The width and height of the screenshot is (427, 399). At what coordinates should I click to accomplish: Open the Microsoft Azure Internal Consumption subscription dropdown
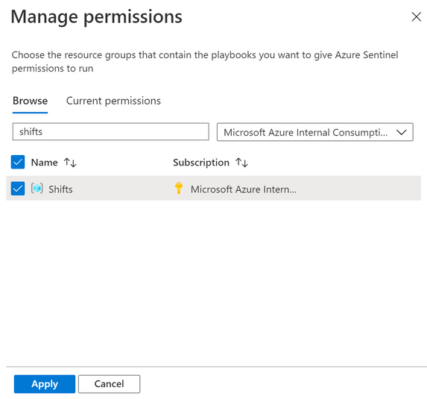(315, 132)
